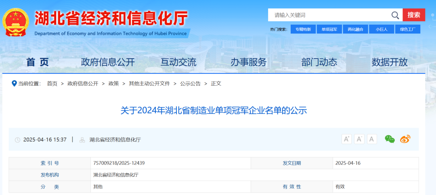Click breadcrumb item 正文
The image size is (436, 195).
tap(216, 84)
